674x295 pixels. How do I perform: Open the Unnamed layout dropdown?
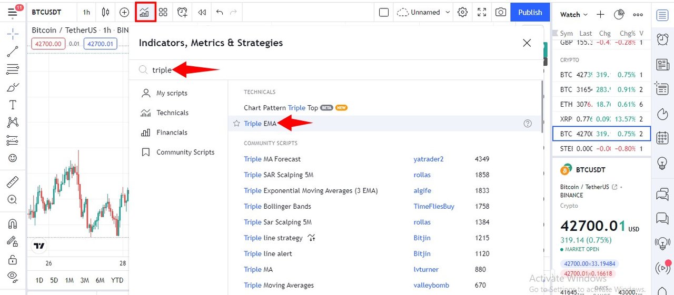[424, 12]
